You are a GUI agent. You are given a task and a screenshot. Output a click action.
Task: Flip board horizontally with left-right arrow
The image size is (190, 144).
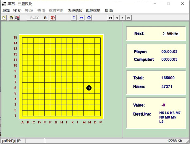pos(81,18)
